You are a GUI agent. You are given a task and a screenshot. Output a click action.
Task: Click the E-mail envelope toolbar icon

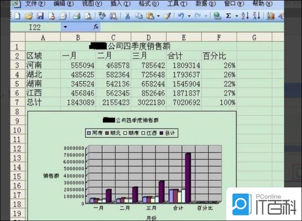63,16
